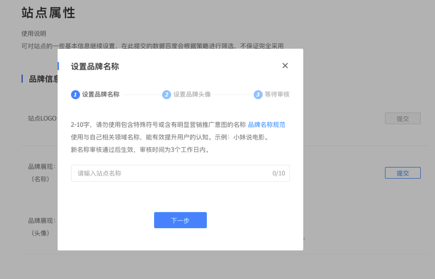435x279 pixels.
Task: Click the step 1 number circle
Action: coord(76,94)
